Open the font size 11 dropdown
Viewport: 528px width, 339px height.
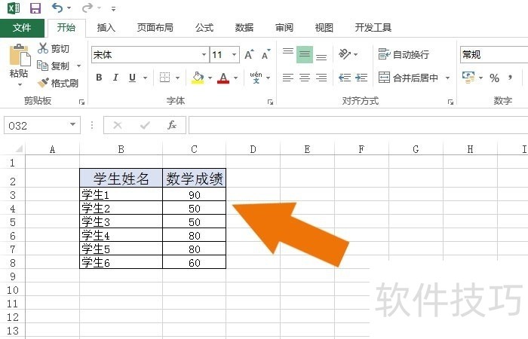pos(234,54)
